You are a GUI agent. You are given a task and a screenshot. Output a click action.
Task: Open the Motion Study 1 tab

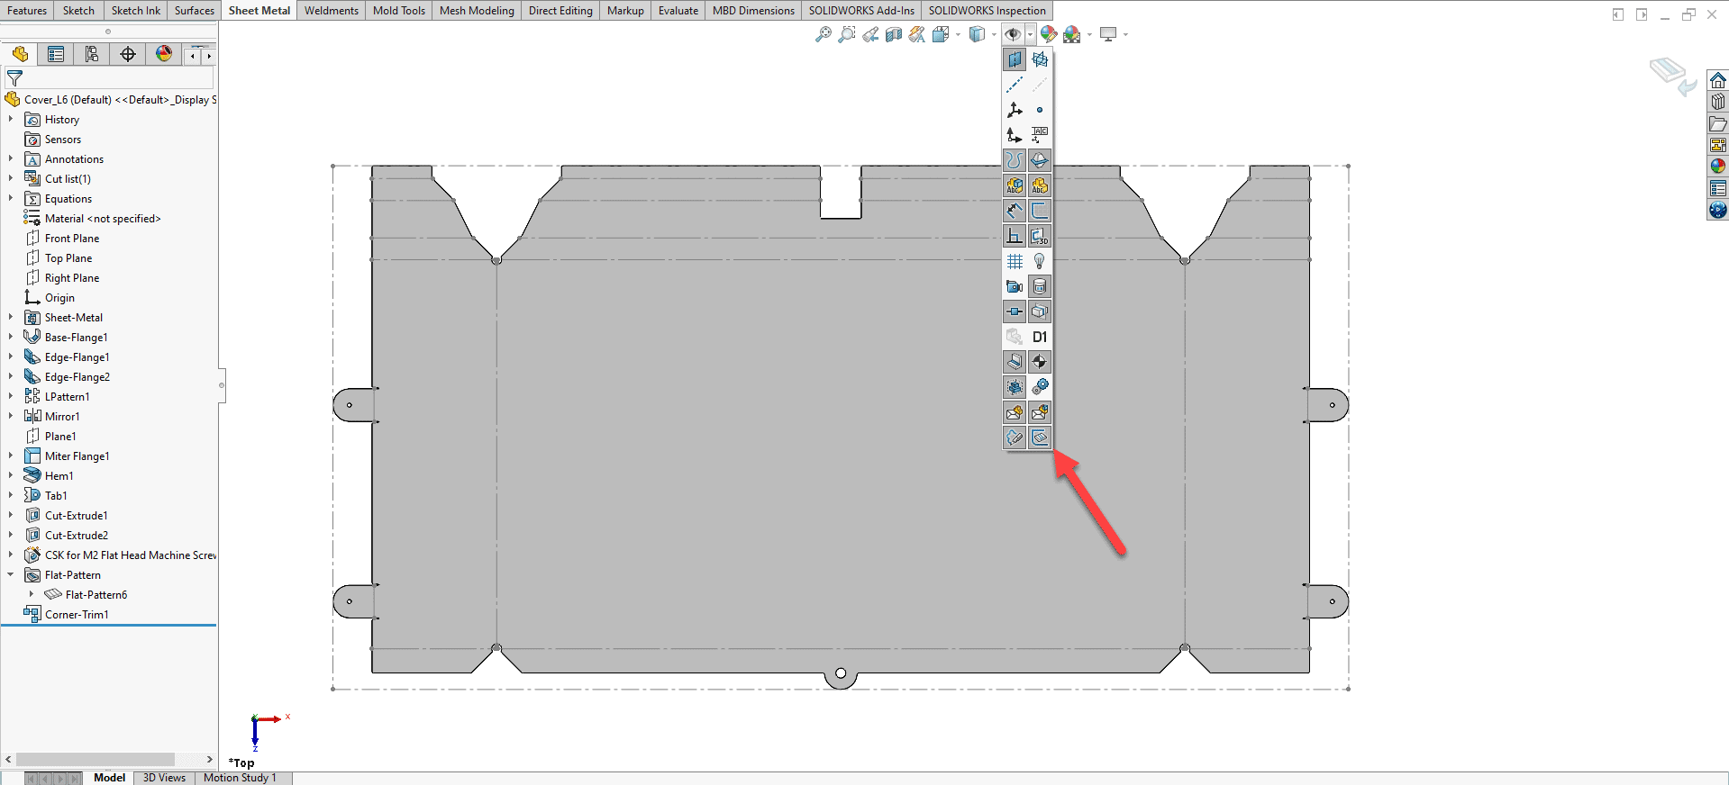click(x=240, y=778)
